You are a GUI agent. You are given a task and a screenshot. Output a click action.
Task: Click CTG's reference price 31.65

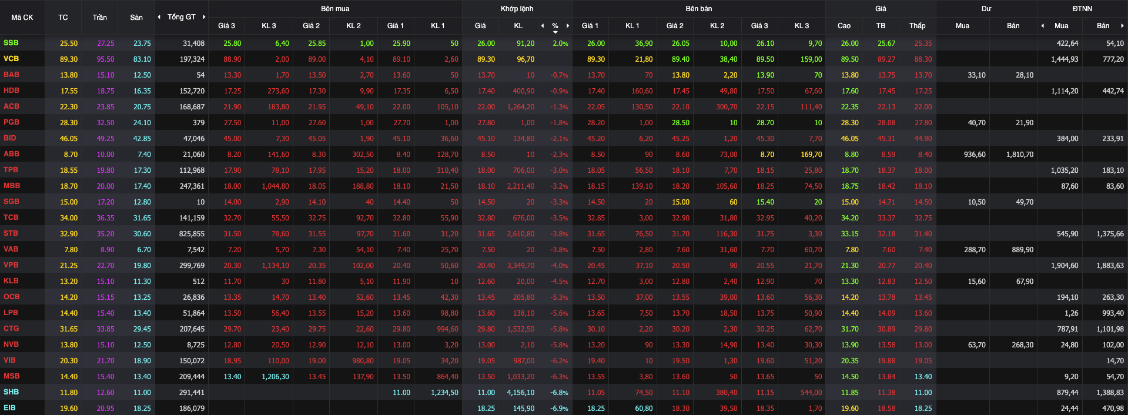[69, 329]
